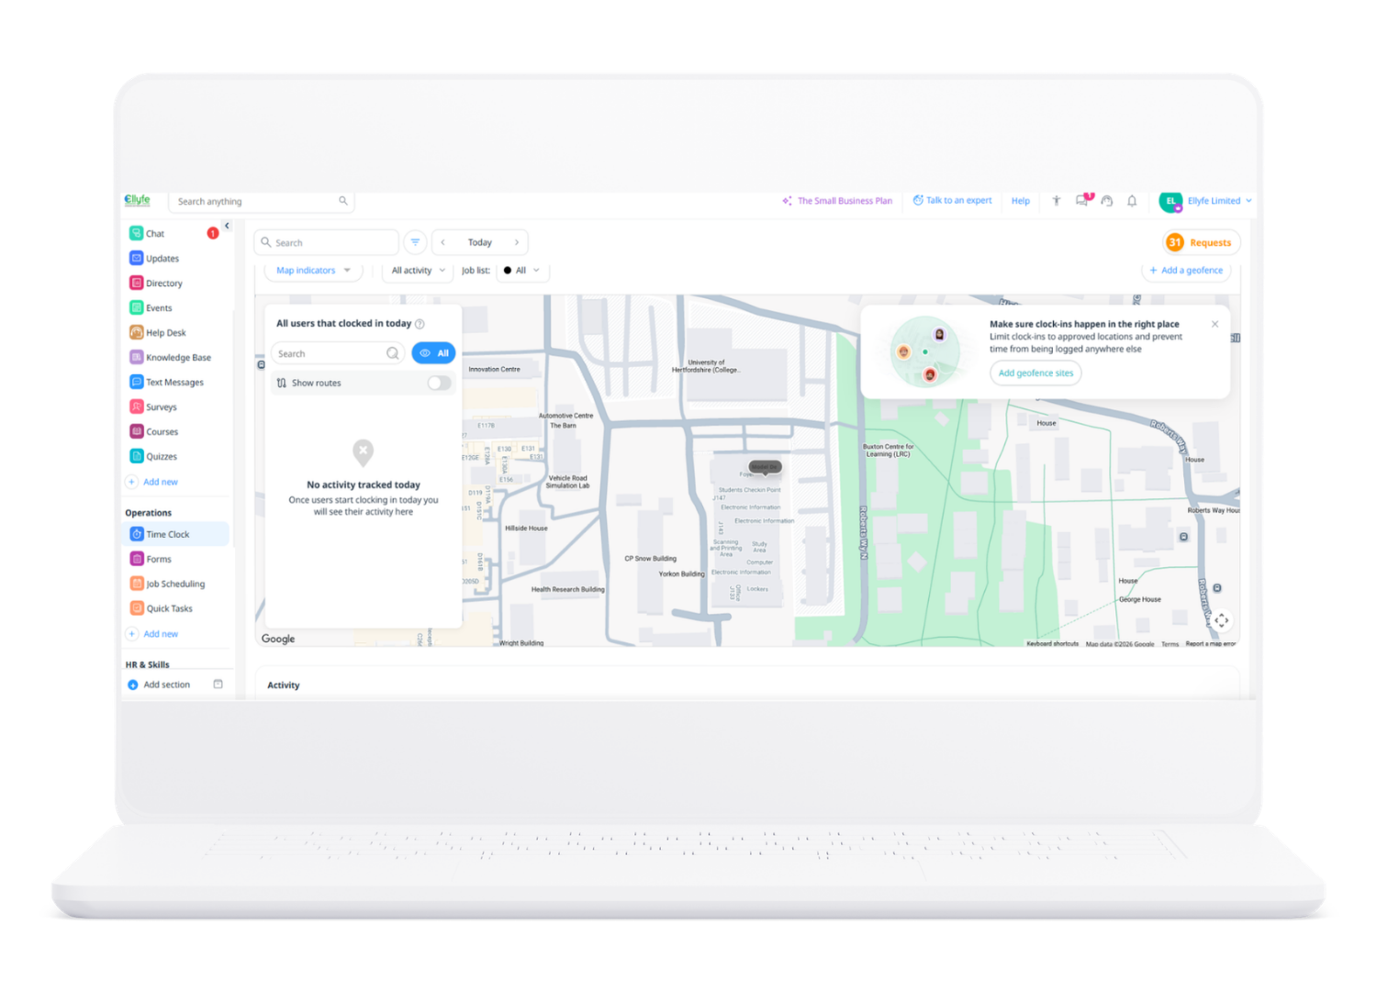Open the support headset icon in top bar

tap(1107, 201)
